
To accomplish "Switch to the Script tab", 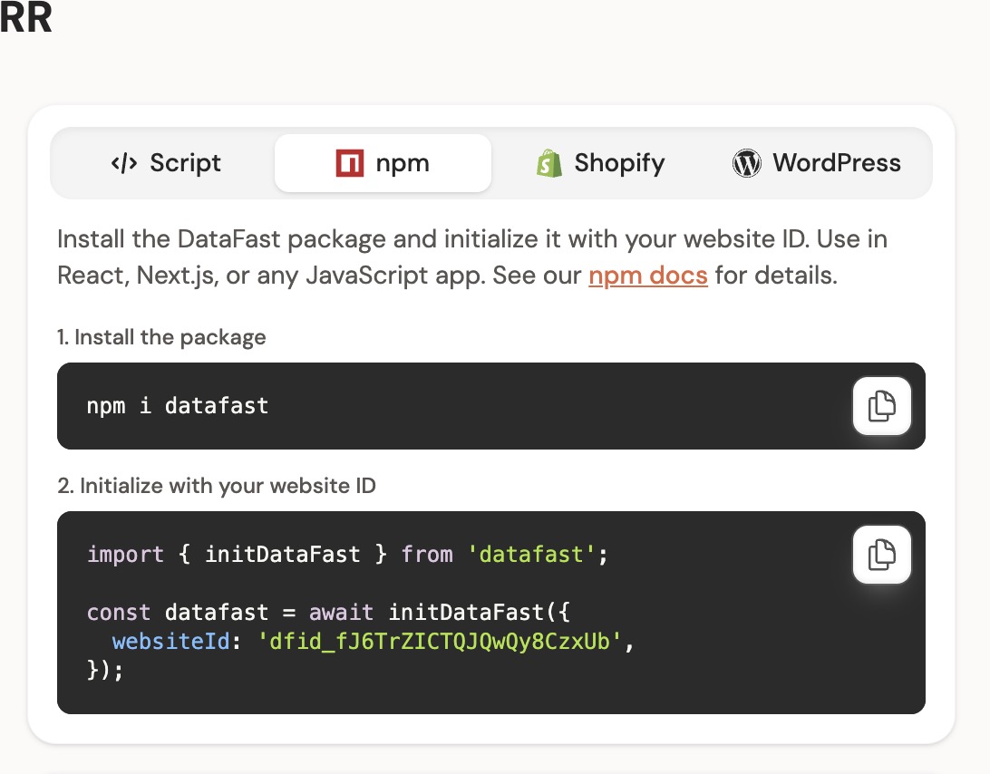I will pos(165,163).
